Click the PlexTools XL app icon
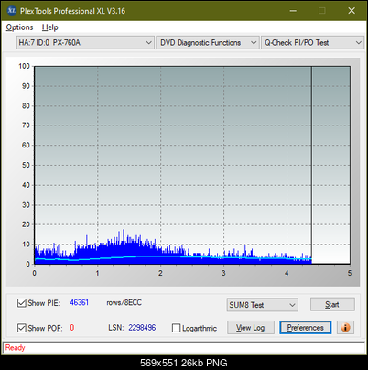Viewport: 368px width, 370px height. pos(11,11)
